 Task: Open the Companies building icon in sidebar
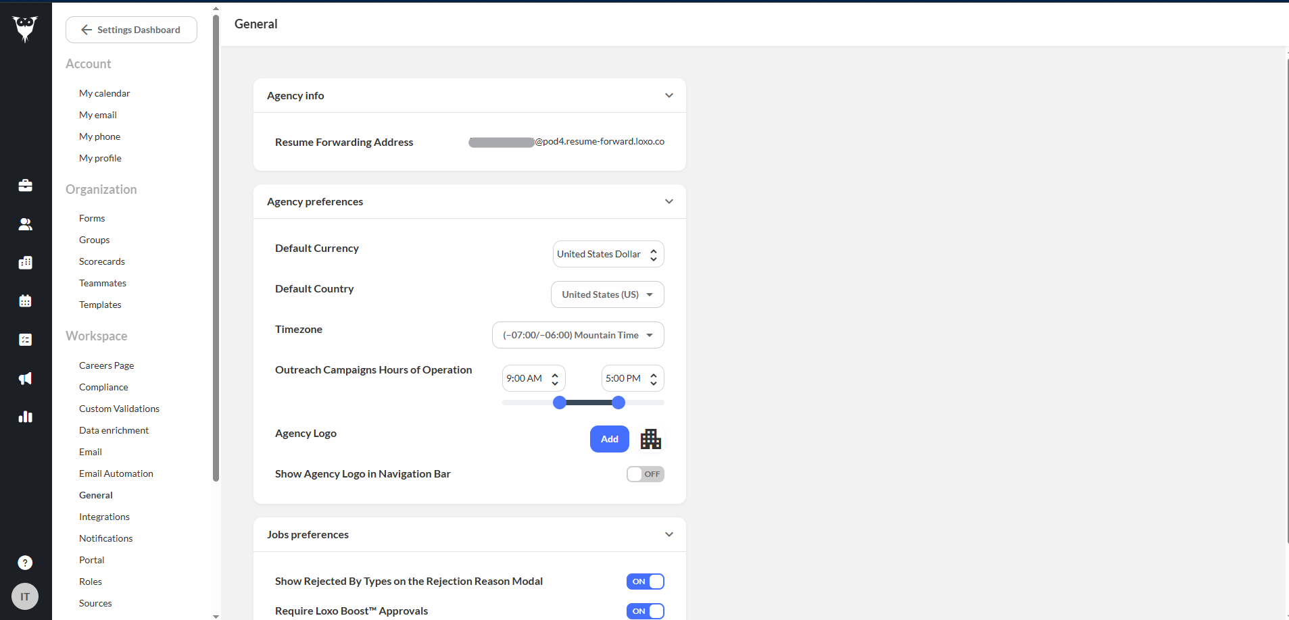[x=25, y=263]
